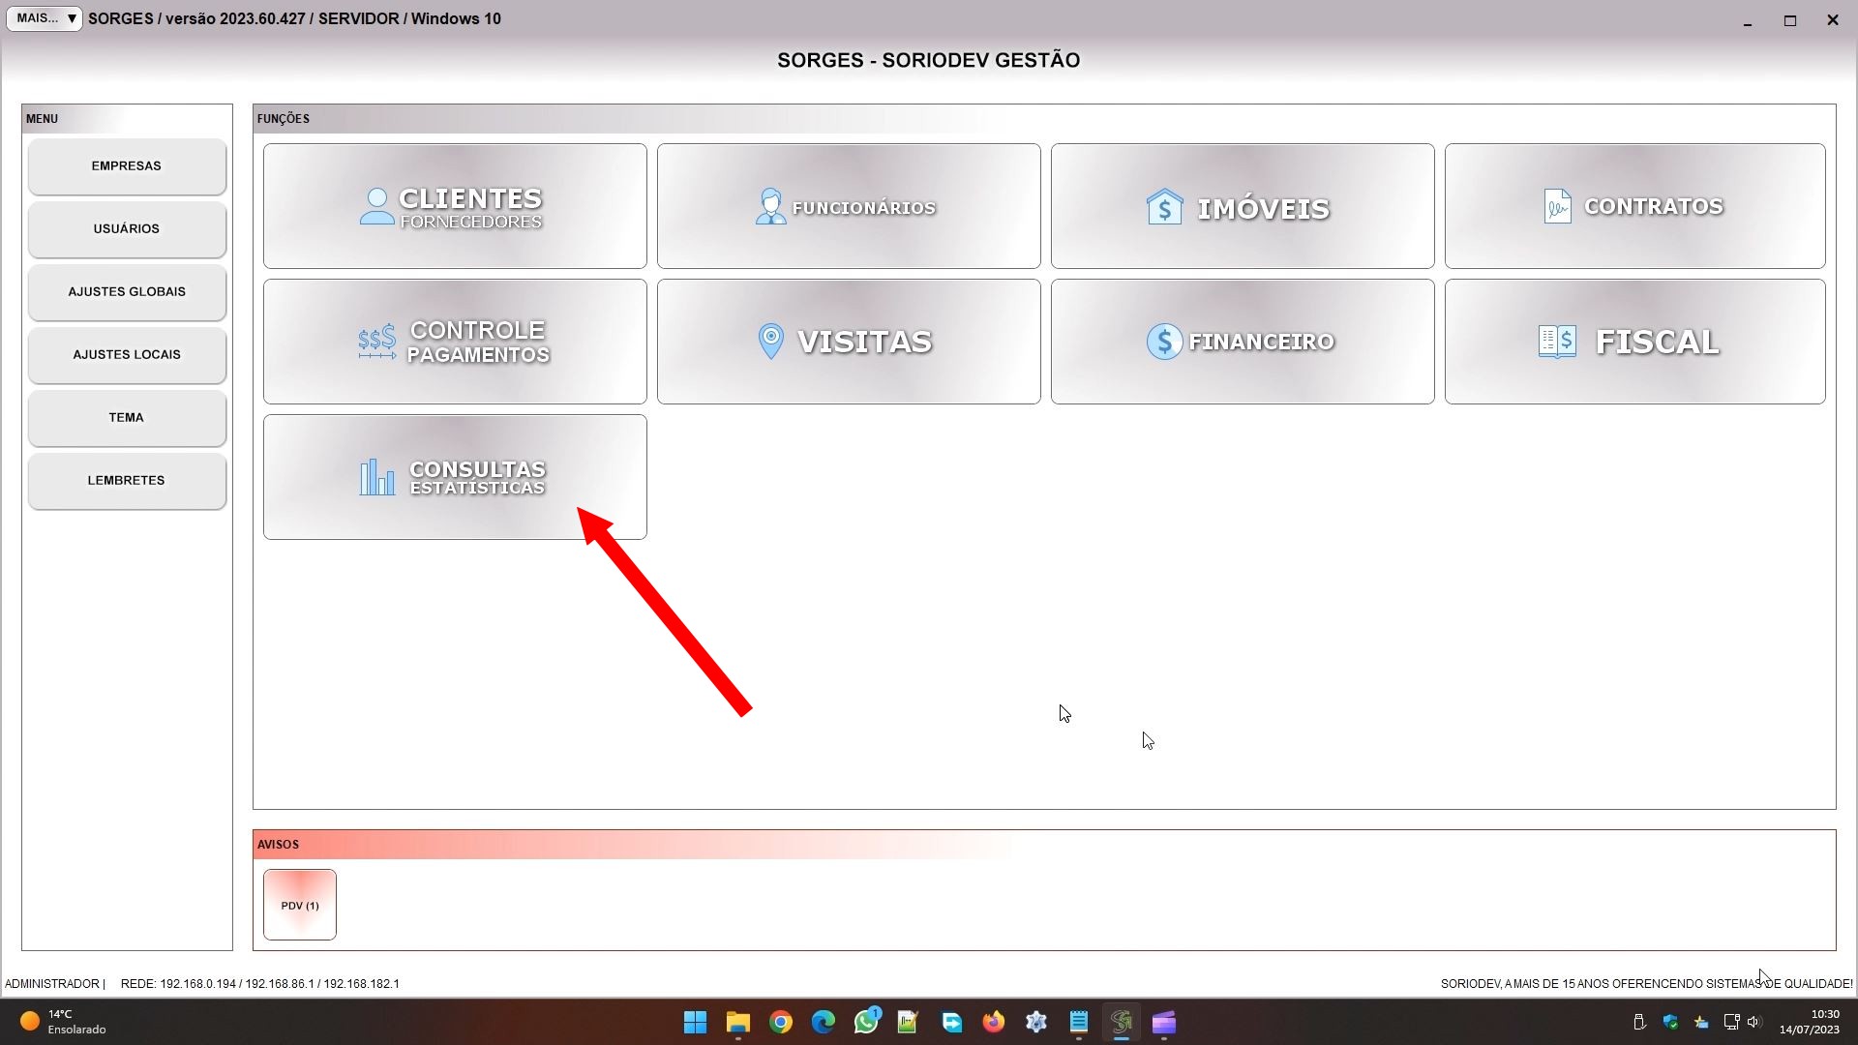This screenshot has height=1045, width=1858.
Task: Open the Visitas module
Action: (x=849, y=342)
